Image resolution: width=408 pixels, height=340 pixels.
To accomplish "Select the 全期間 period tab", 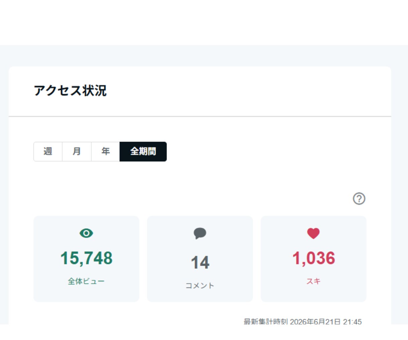I will 143,151.
